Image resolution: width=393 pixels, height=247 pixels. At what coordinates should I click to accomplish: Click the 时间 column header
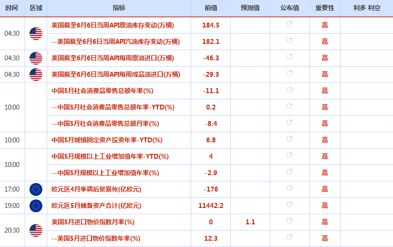[x=12, y=8]
